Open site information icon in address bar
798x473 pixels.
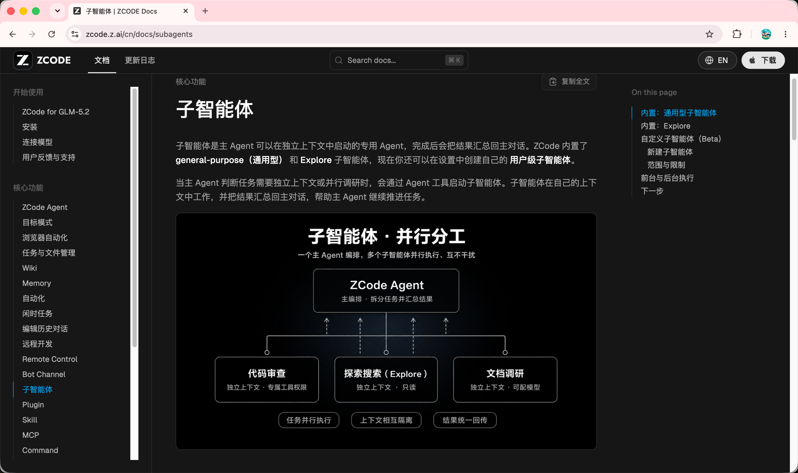click(x=75, y=34)
